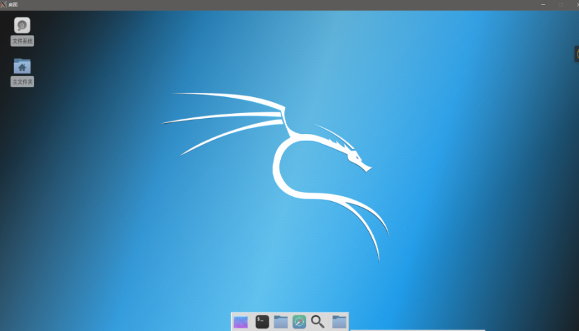Click the X server icon in the title bar
This screenshot has height=331, width=579.
[3, 4]
